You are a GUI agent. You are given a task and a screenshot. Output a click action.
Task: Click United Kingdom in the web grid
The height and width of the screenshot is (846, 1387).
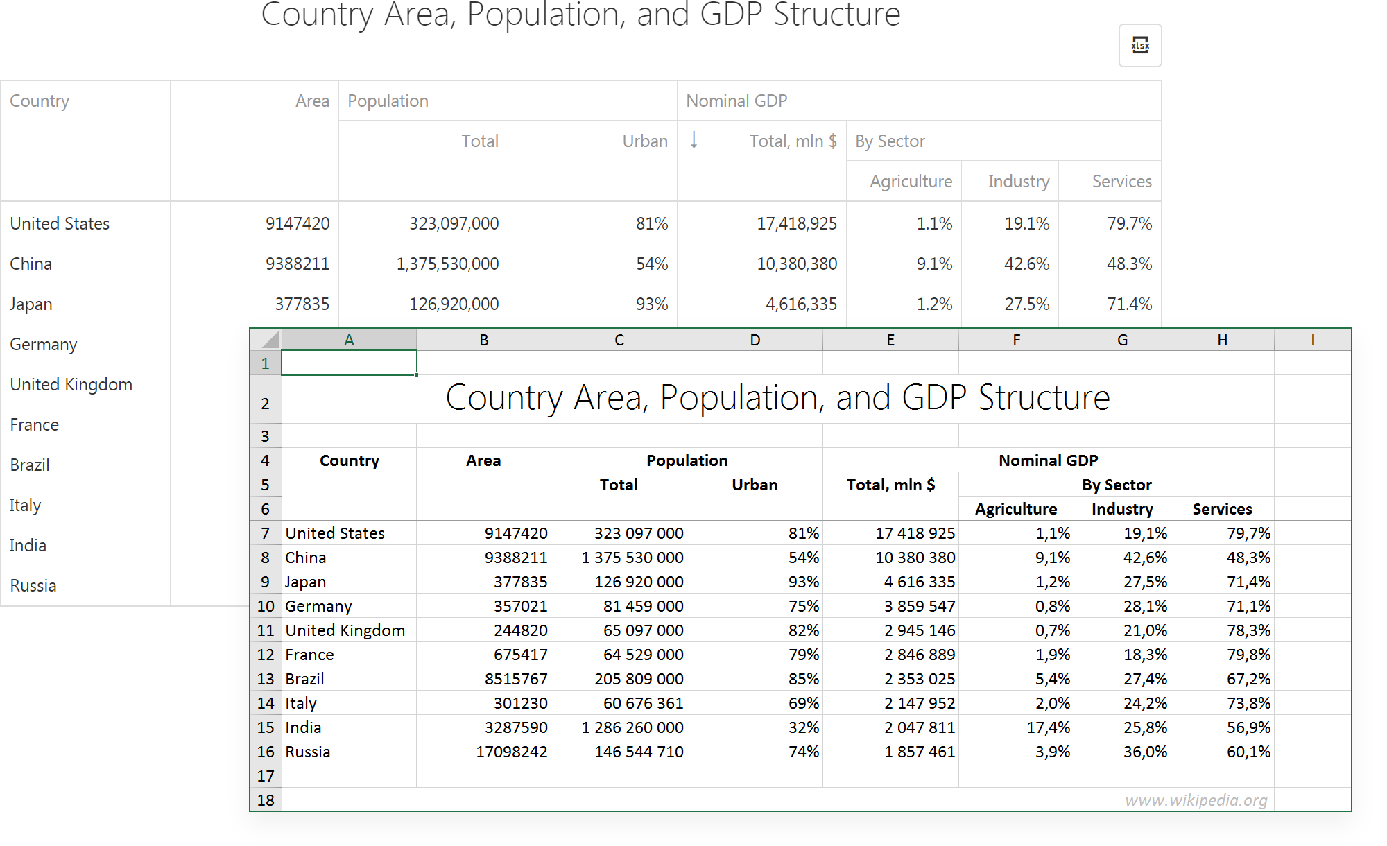tap(71, 384)
